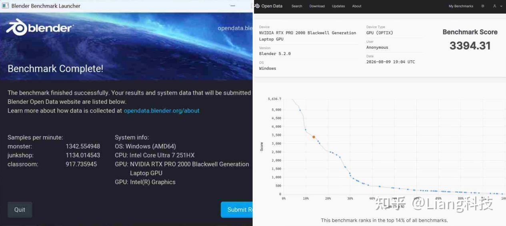
Task: Open the About page in navbar
Action: click(357, 6)
